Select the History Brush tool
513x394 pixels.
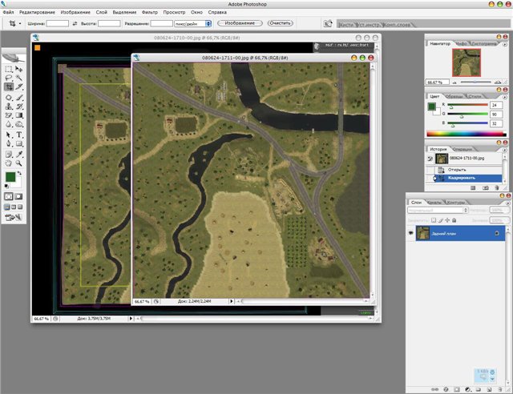click(19, 107)
